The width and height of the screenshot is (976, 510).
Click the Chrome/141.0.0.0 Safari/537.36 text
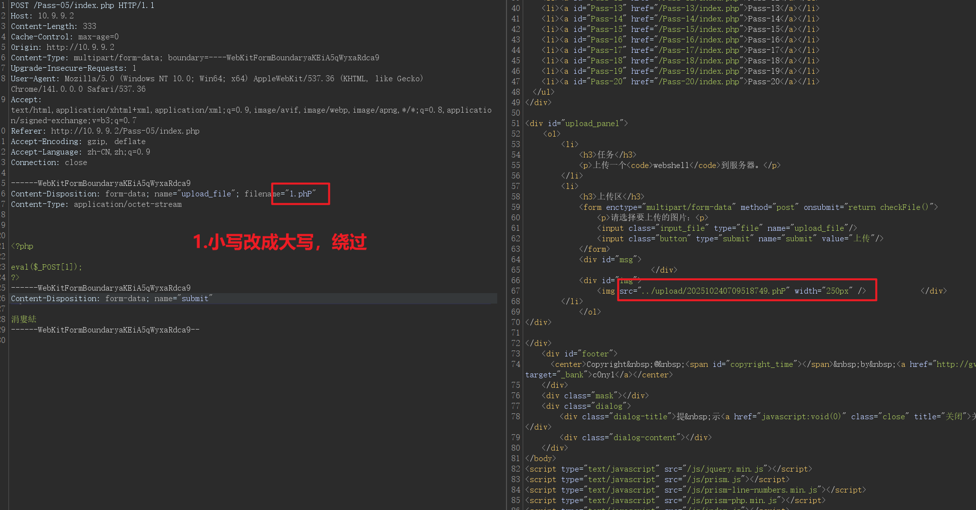coord(78,89)
